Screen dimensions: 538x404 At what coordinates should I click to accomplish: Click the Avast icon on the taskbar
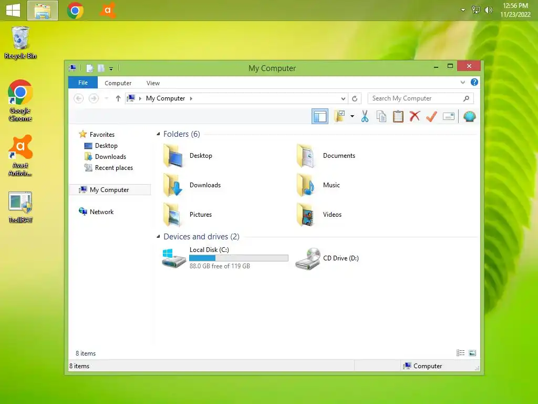click(x=108, y=11)
